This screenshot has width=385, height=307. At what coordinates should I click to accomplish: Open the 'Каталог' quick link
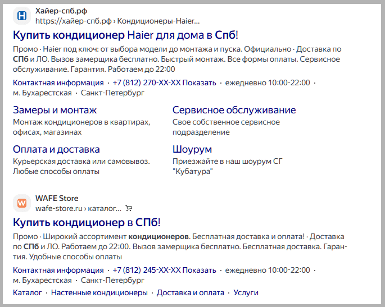27,293
